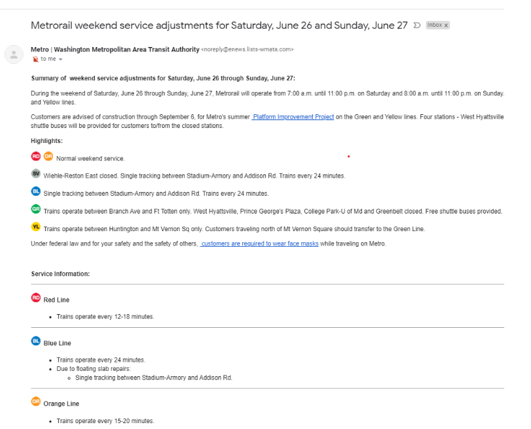Click the importance marker beside the subject
Image resolution: width=531 pixels, height=429 pixels.
click(417, 25)
